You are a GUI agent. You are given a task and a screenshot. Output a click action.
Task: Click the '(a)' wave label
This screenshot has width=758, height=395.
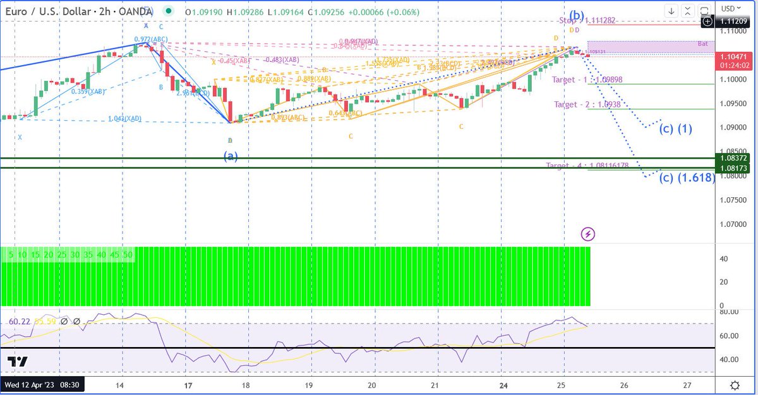click(231, 155)
